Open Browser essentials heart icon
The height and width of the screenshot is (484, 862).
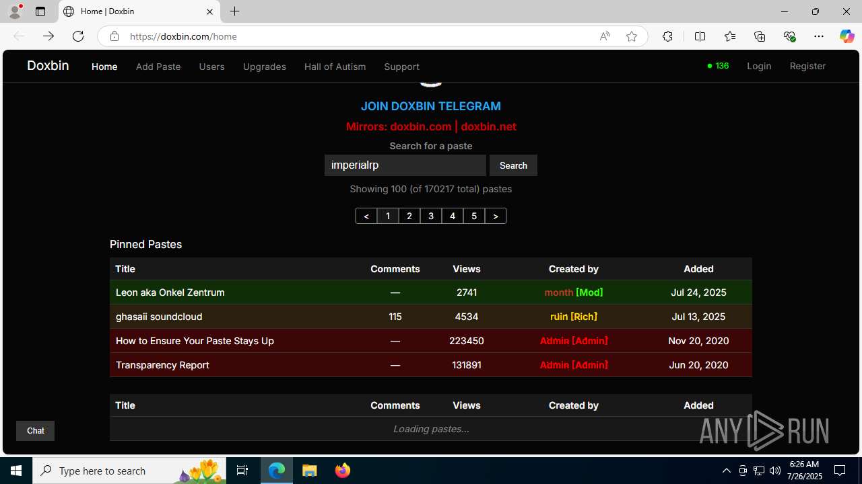789,36
